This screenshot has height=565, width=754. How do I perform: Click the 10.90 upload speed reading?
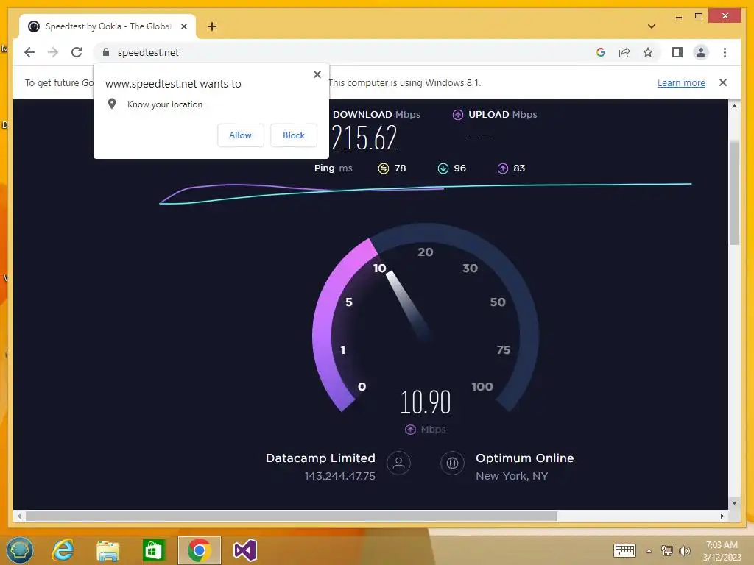tap(426, 402)
